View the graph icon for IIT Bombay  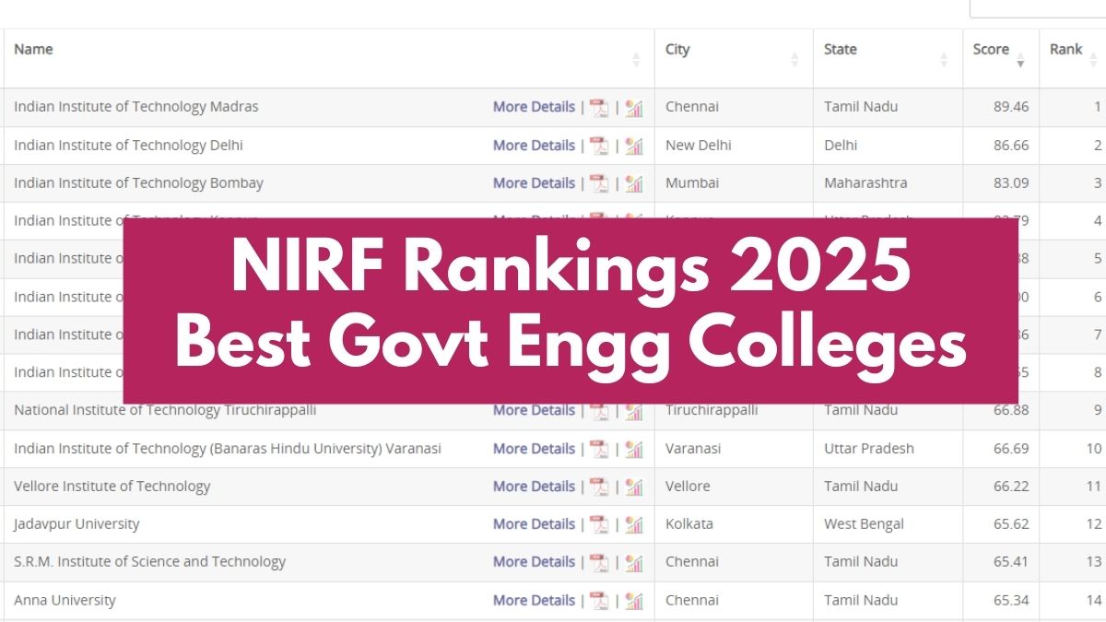(x=633, y=183)
